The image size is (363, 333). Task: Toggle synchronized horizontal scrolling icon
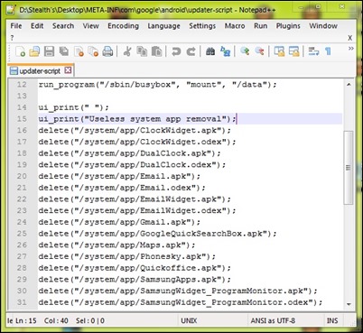293,51
